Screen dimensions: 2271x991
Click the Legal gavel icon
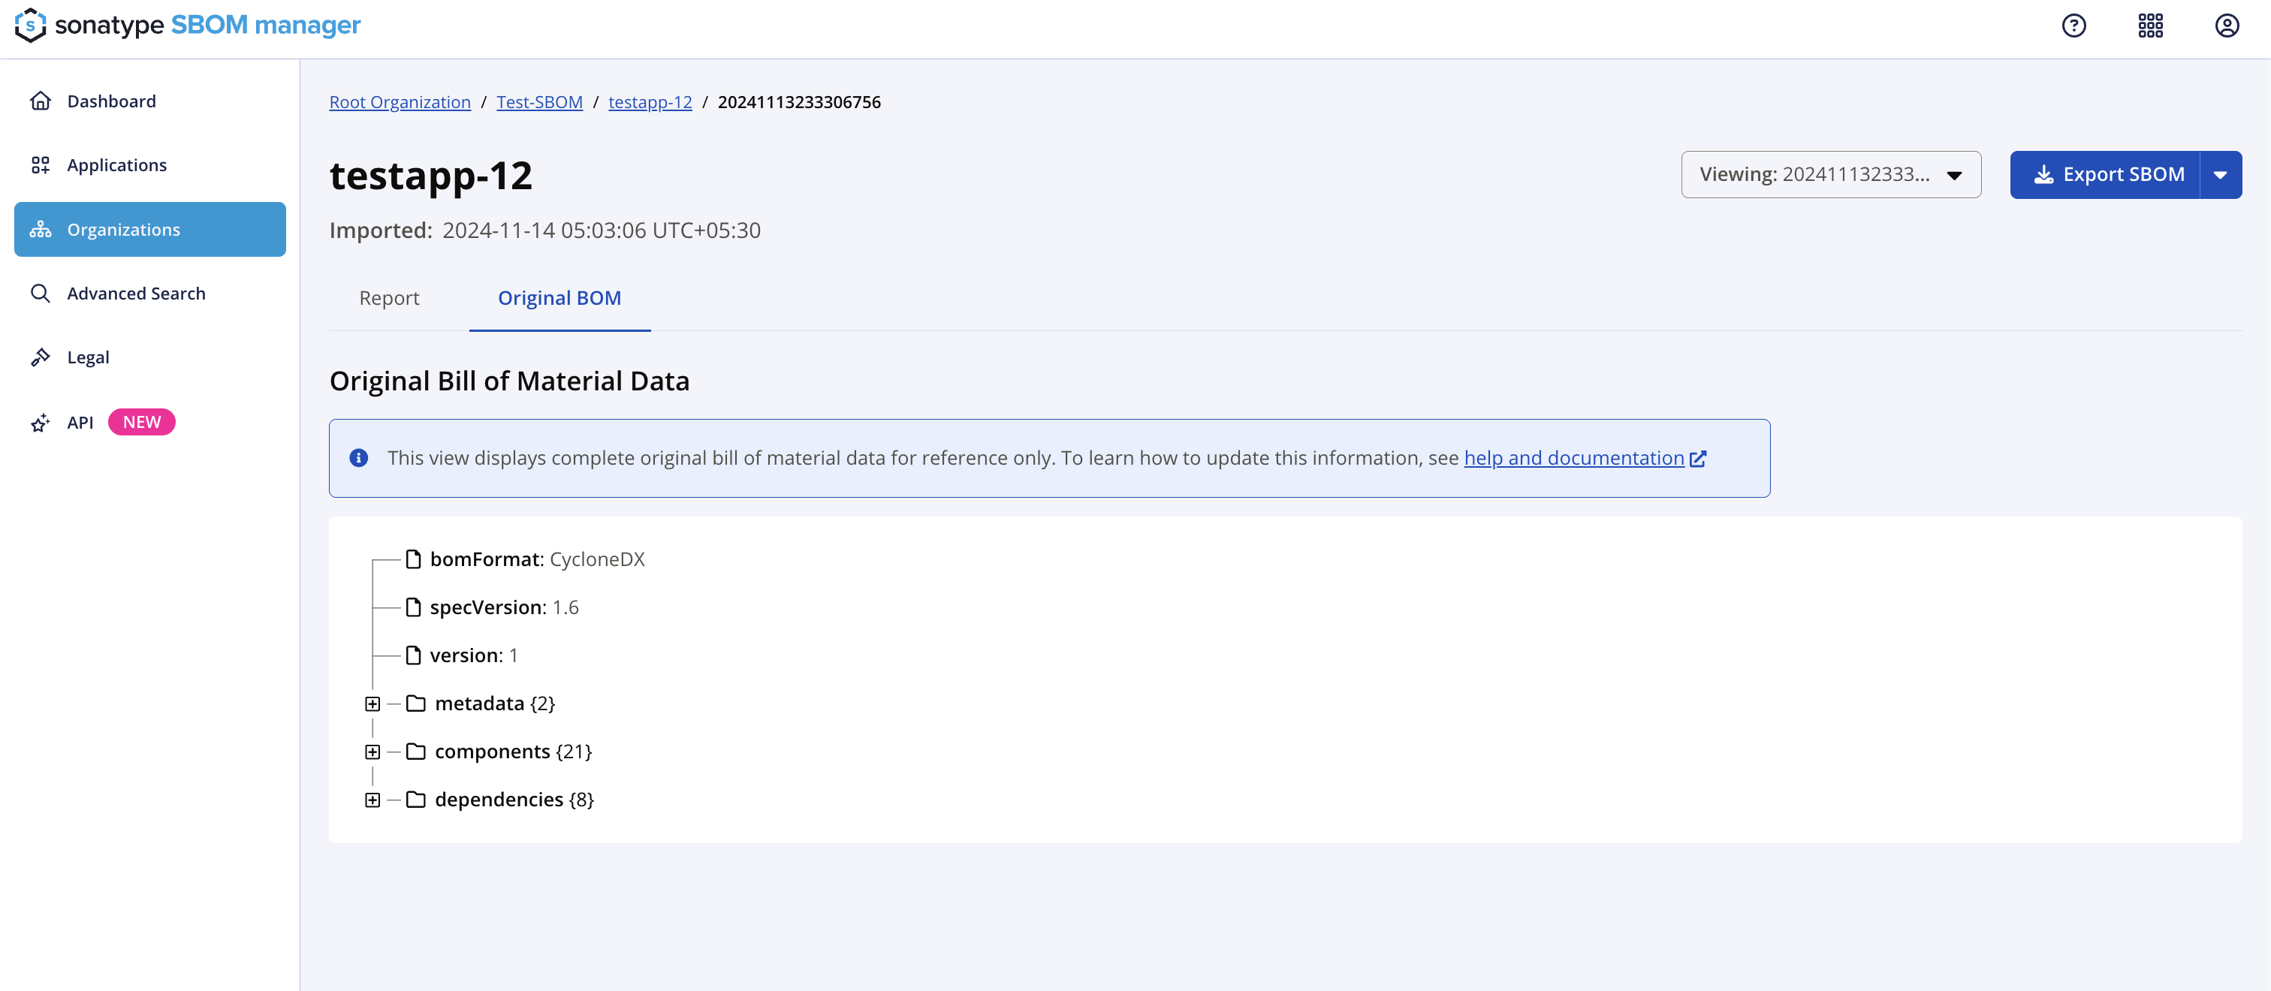[41, 357]
